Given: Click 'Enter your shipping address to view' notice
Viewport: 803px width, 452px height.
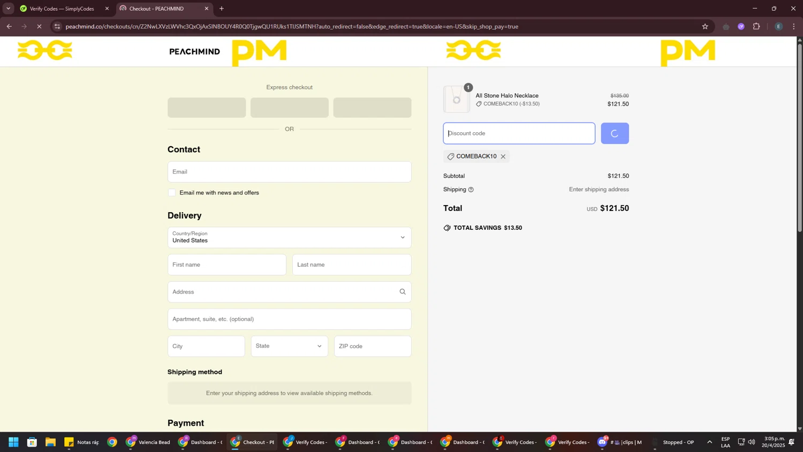Looking at the screenshot, I should 290,393.
